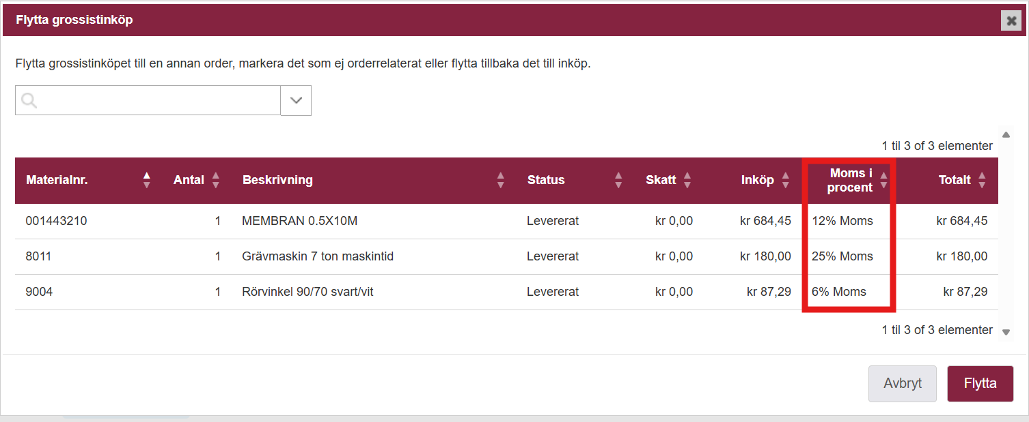Sort by Materialnr. column arrows
The width and height of the screenshot is (1029, 422).
point(146,180)
